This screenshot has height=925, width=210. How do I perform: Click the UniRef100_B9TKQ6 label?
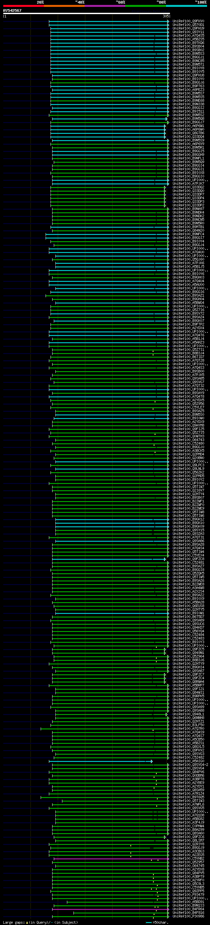188,43
